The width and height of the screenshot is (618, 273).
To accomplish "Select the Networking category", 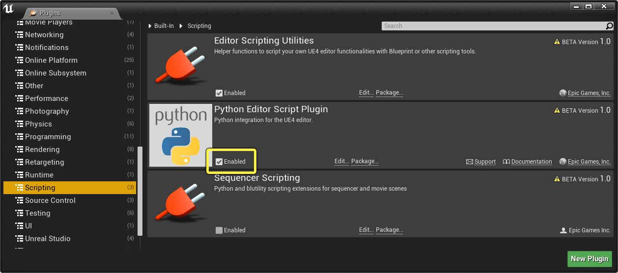I will pos(69,35).
